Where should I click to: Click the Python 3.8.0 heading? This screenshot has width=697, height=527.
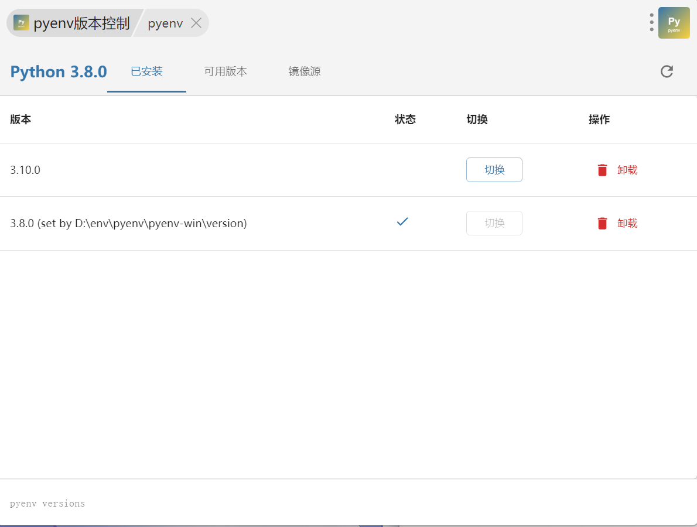[59, 71]
